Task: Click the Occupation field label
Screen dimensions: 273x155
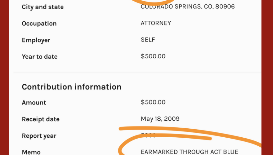Action: (39, 24)
